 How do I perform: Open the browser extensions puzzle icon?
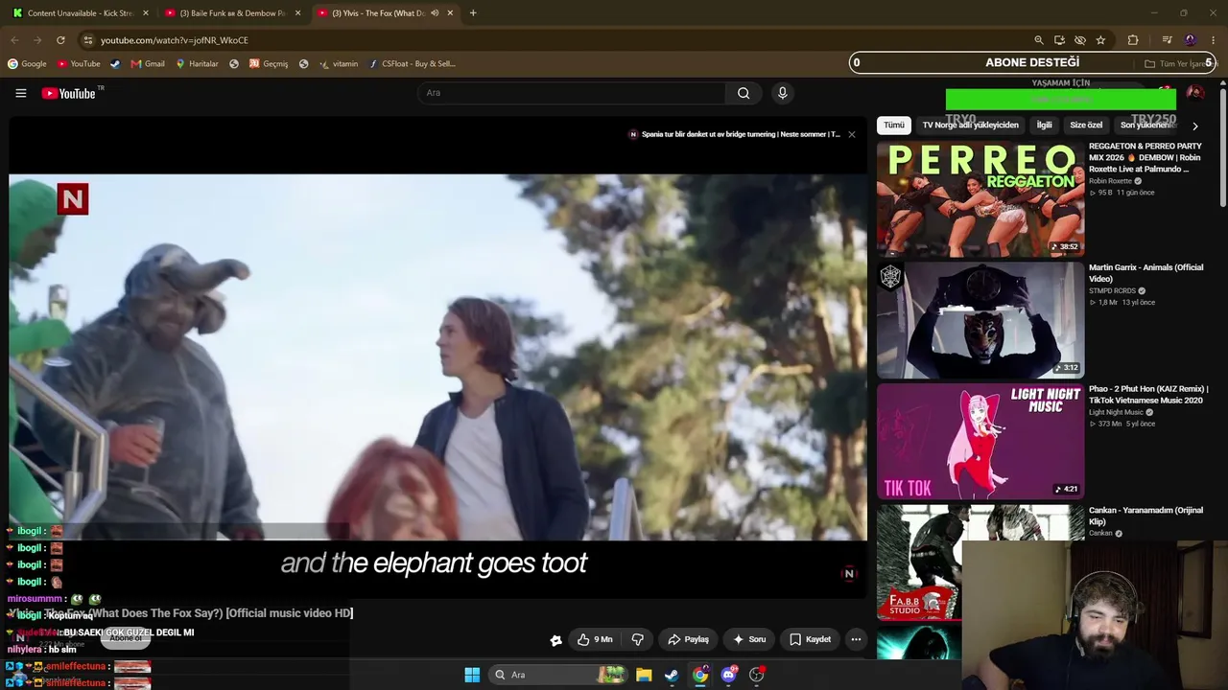click(x=1133, y=40)
